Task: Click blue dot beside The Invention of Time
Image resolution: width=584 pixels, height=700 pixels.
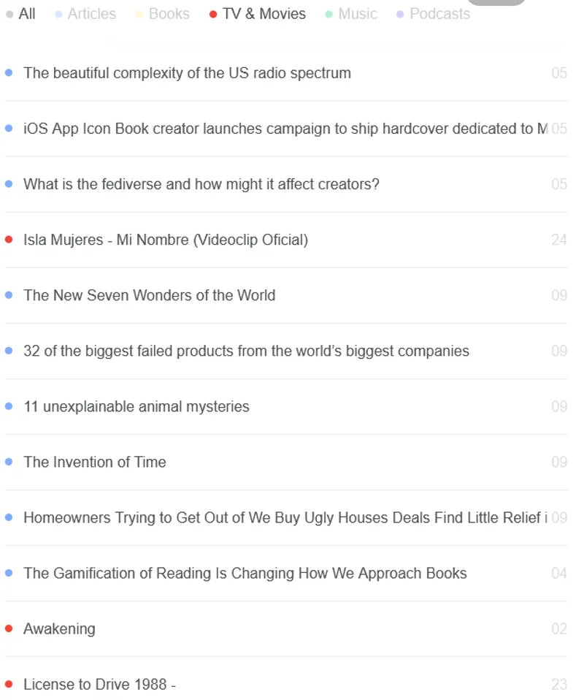Action: point(9,462)
